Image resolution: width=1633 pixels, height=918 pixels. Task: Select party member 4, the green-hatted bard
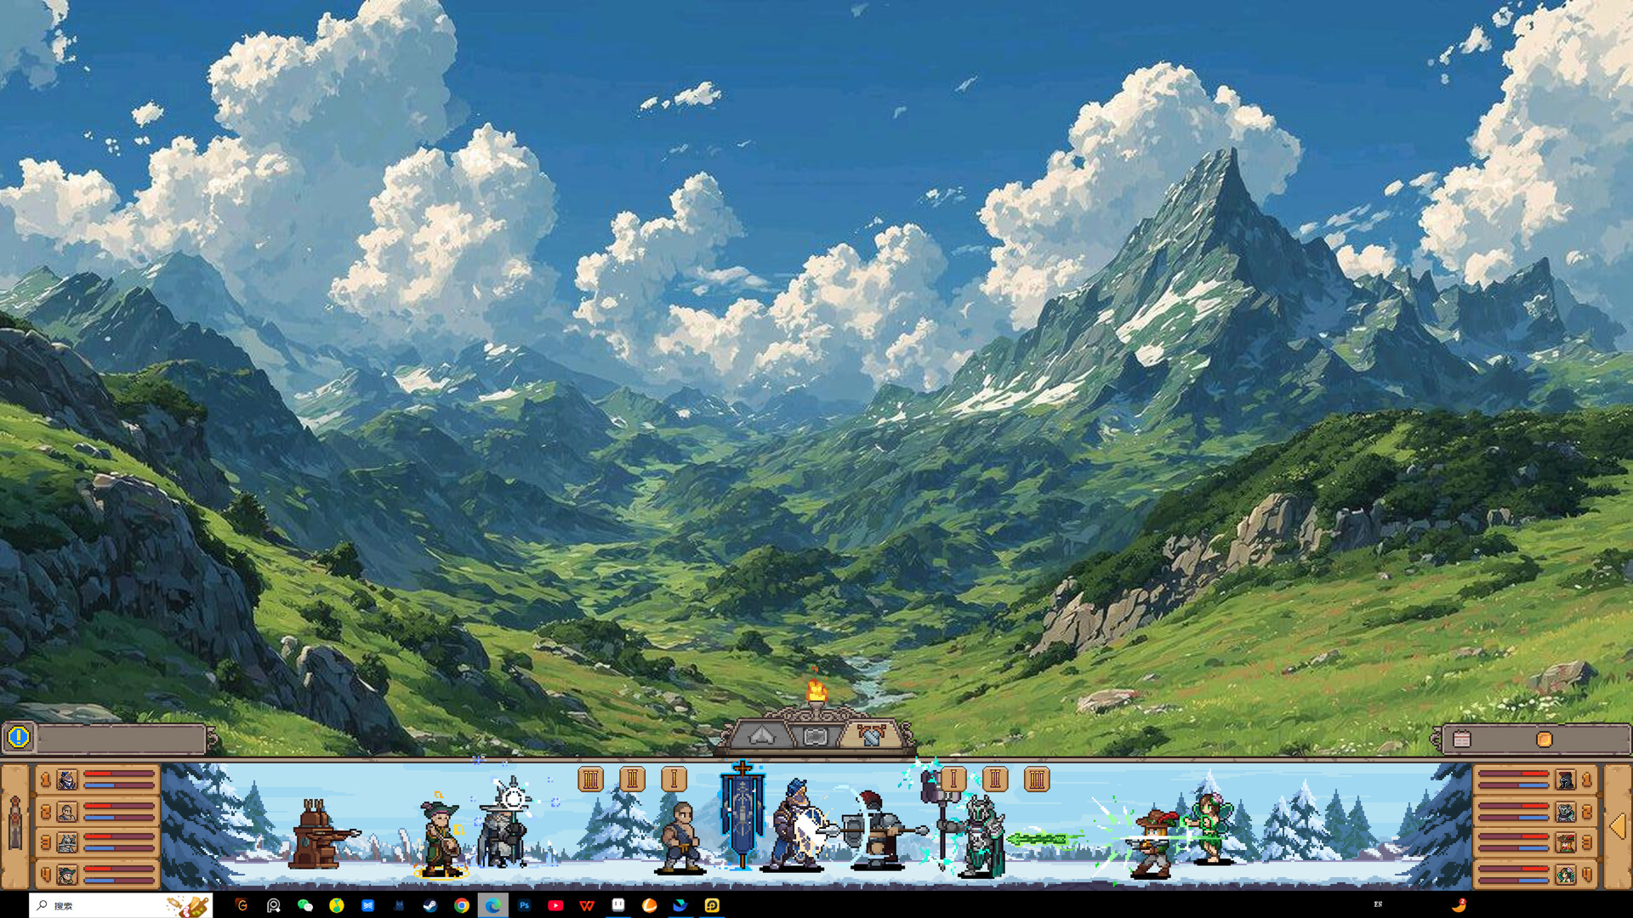[66, 875]
